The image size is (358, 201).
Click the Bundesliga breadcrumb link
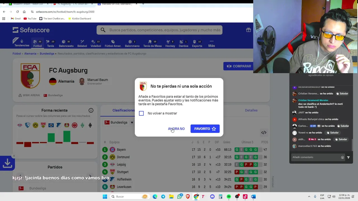(47, 54)
